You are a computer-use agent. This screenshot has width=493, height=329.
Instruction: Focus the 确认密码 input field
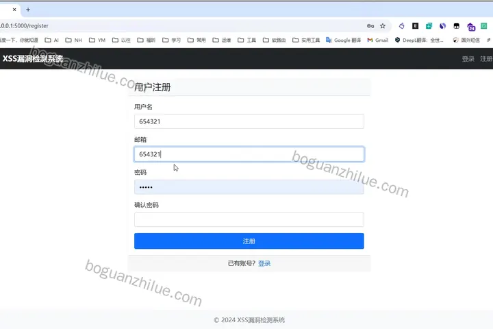249,220
